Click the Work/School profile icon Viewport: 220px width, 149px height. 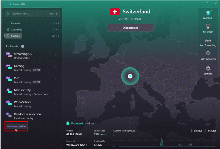pos(9,103)
